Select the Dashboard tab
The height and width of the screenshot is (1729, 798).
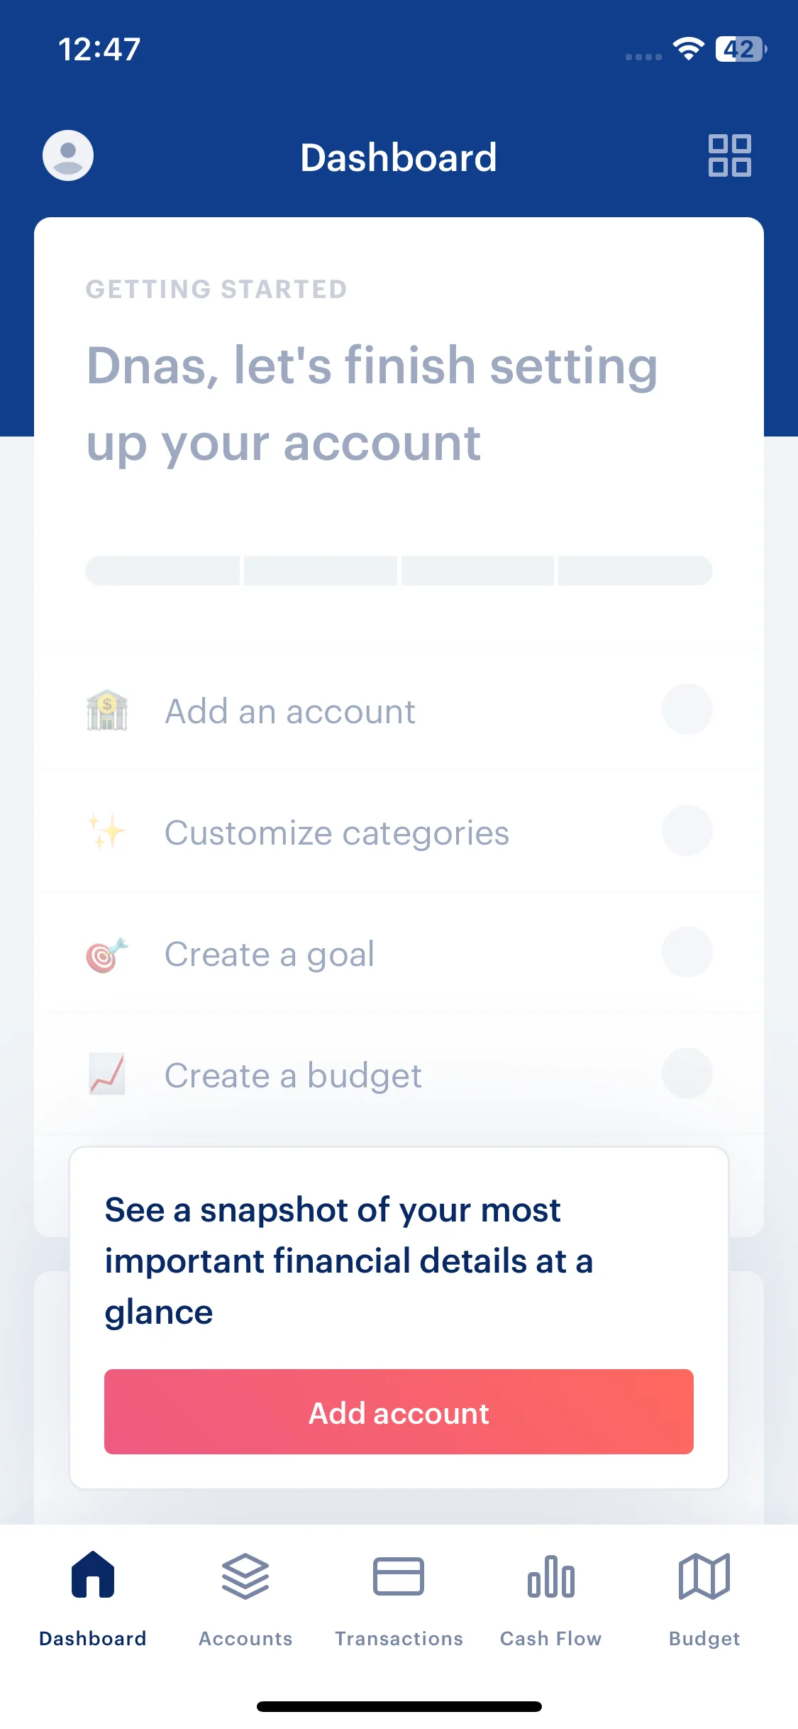coord(93,1598)
